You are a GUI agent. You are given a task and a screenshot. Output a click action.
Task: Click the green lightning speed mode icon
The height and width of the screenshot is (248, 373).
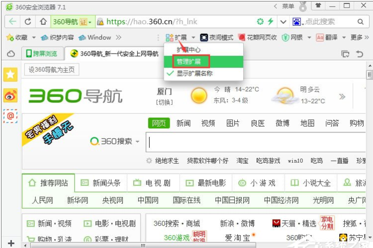(271, 21)
